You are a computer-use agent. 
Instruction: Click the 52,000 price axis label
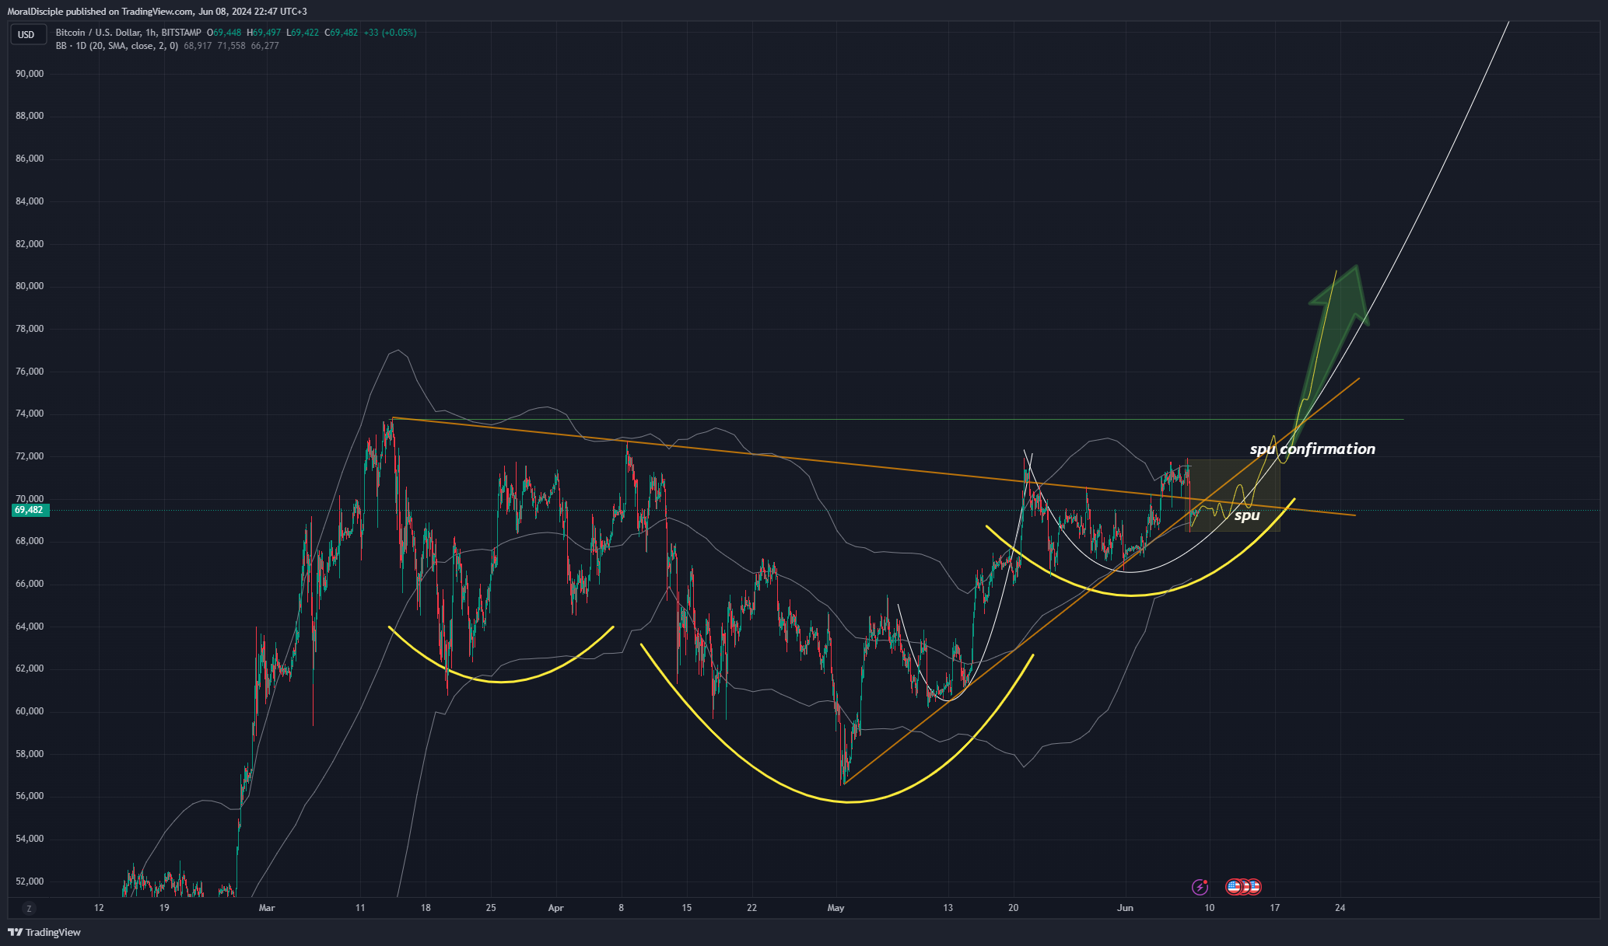coord(30,881)
